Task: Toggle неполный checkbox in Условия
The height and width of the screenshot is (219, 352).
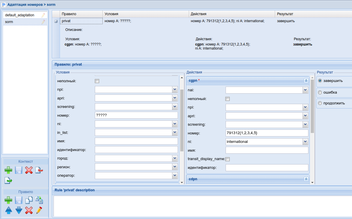Action: click(x=97, y=81)
